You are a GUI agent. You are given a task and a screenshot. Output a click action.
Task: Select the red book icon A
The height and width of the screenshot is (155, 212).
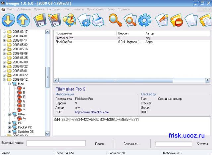point(20,88)
